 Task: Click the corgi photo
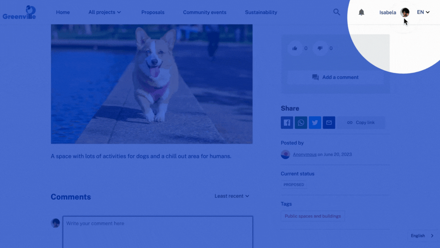152,84
